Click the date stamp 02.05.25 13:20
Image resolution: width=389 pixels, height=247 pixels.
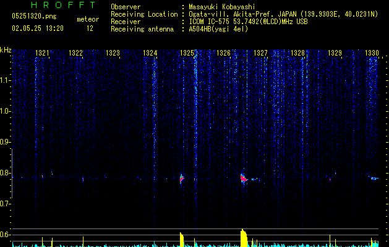tap(38, 28)
